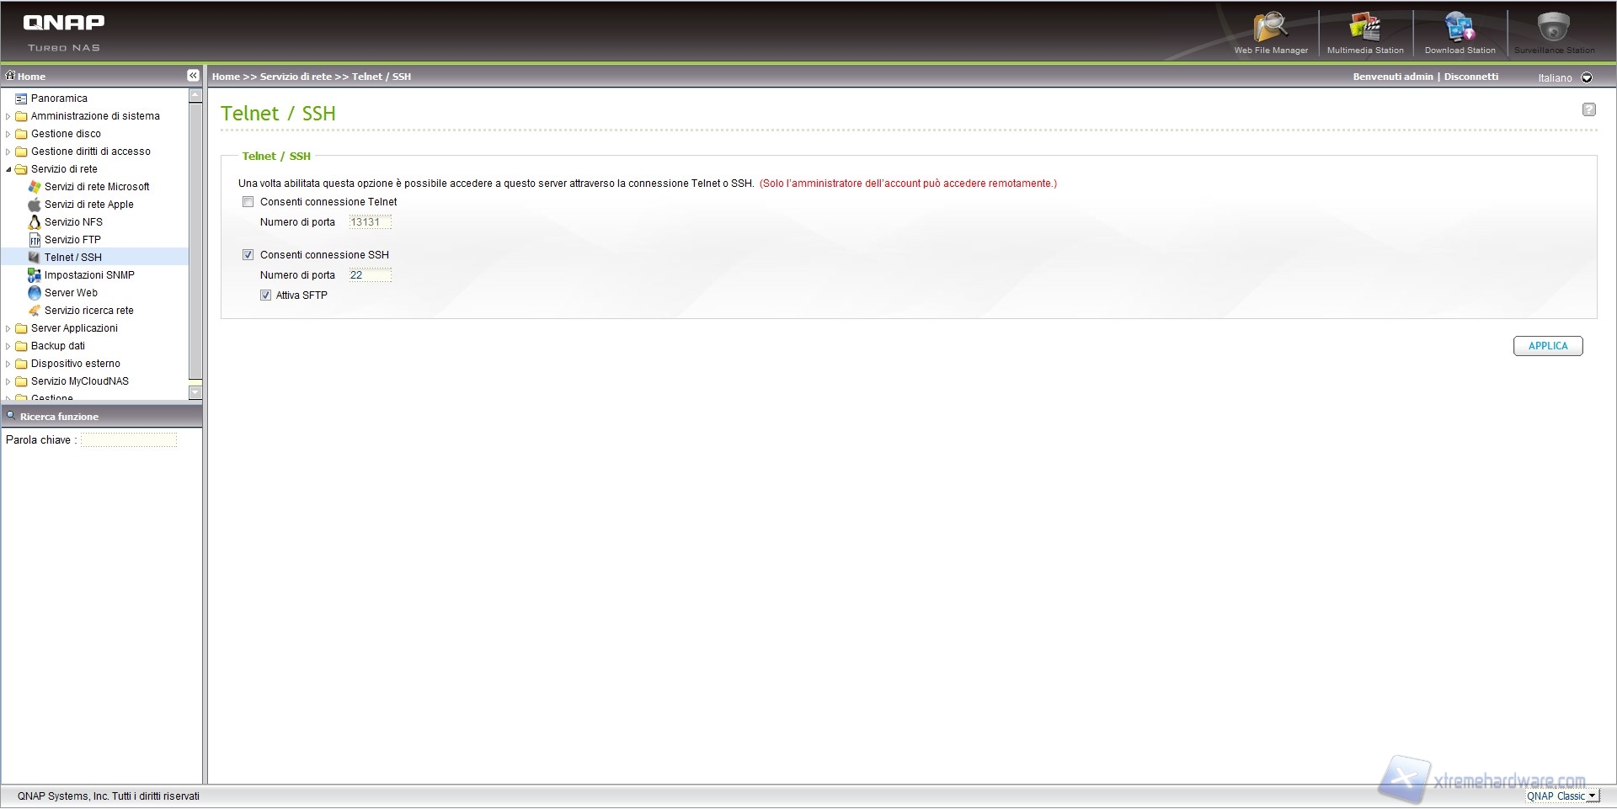Open Servizi di rete Apple
The height and width of the screenshot is (809, 1617).
[88, 205]
